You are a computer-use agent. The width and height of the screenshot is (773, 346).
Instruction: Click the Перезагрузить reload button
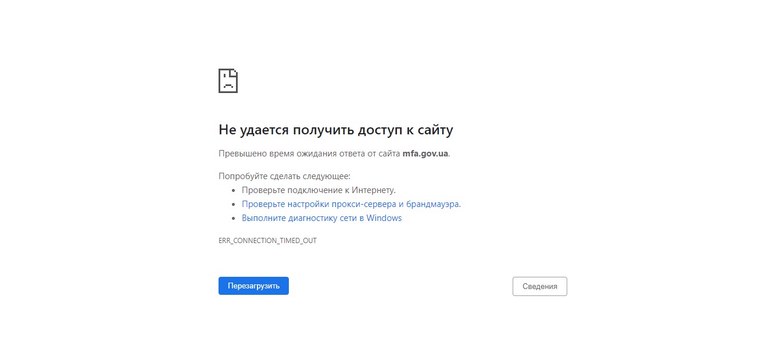click(253, 286)
